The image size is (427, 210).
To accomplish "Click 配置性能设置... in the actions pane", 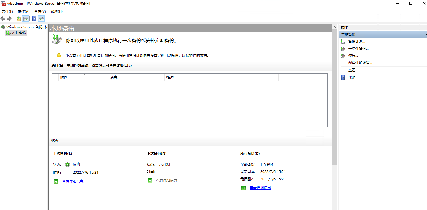I will (360, 63).
